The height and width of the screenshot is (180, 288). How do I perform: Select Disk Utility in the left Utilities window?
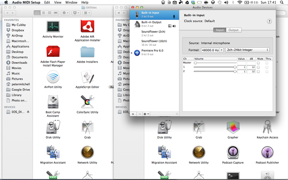[53, 127]
